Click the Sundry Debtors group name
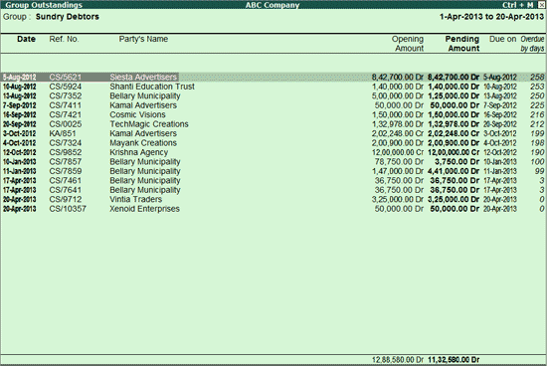 pos(68,17)
